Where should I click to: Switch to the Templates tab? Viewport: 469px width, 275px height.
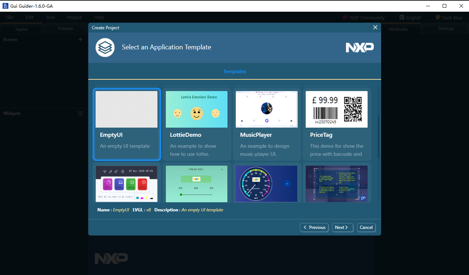point(235,71)
